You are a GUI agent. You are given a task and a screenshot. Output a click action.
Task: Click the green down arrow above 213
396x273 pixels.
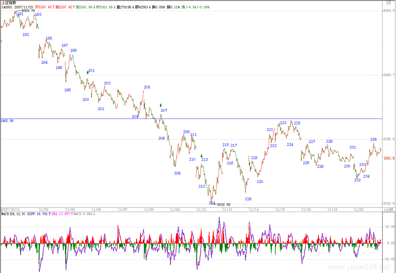pos(201,156)
